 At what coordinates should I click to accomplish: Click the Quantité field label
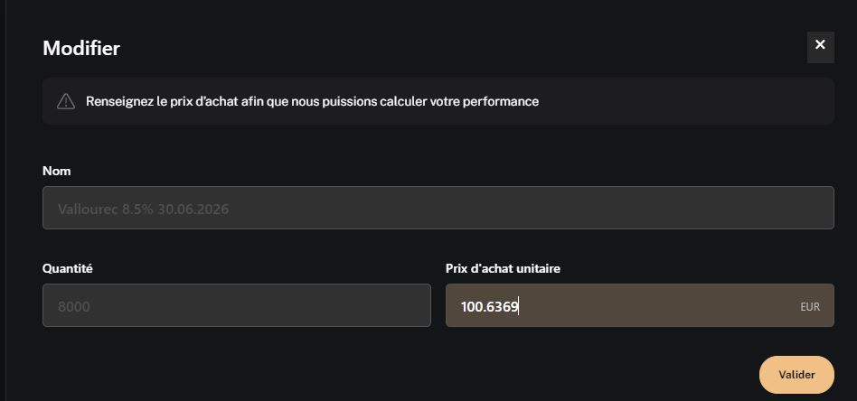68,269
